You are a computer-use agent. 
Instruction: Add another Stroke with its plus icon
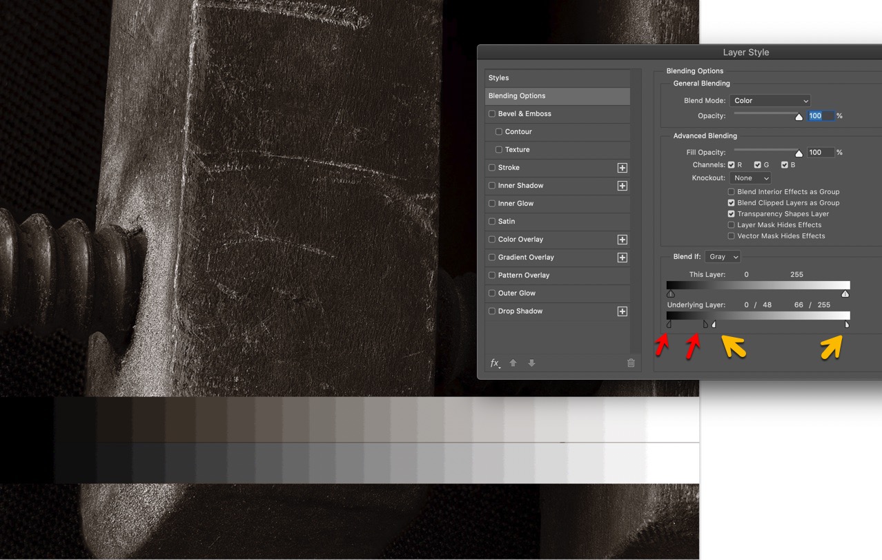[x=622, y=167]
